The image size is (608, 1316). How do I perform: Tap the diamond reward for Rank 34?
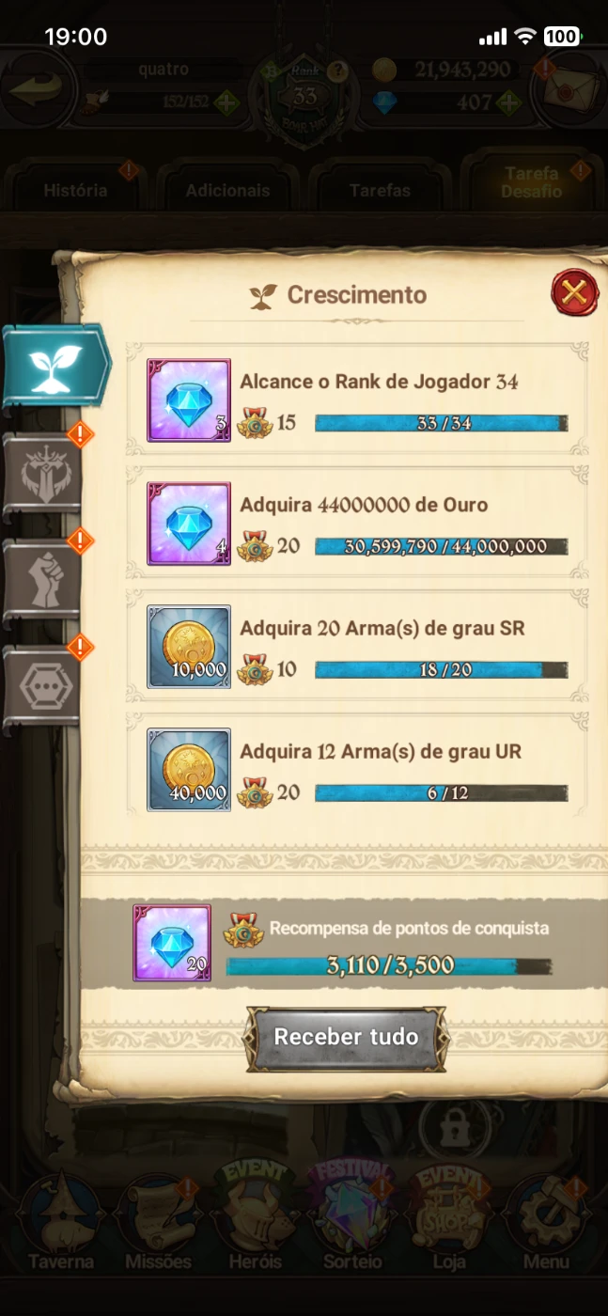[189, 400]
